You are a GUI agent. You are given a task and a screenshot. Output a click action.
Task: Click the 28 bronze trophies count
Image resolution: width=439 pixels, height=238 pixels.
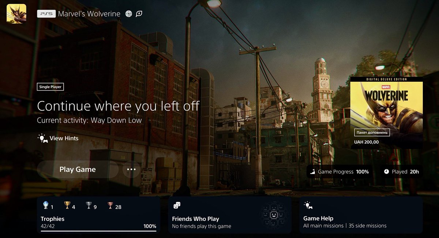tap(118, 207)
